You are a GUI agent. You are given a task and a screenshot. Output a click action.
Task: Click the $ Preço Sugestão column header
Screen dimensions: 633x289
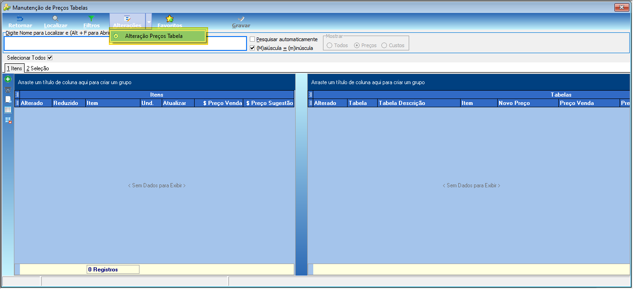[x=269, y=103]
